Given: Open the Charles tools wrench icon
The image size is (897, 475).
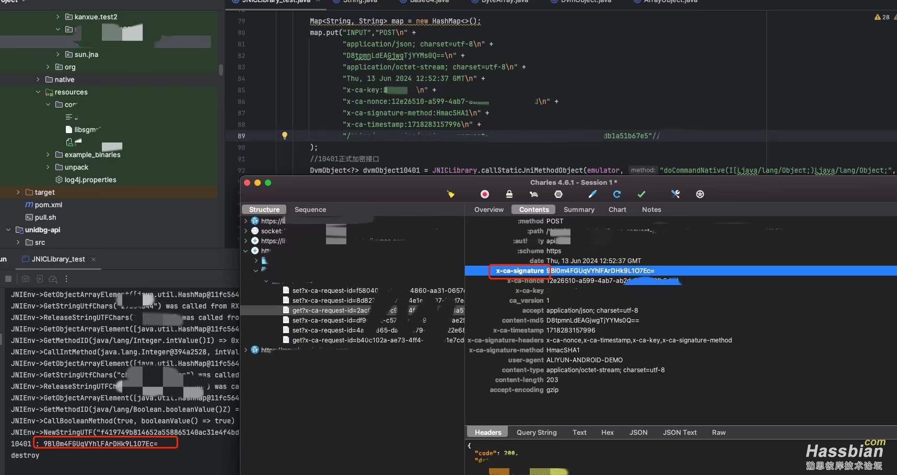Looking at the screenshot, I should tap(675, 194).
